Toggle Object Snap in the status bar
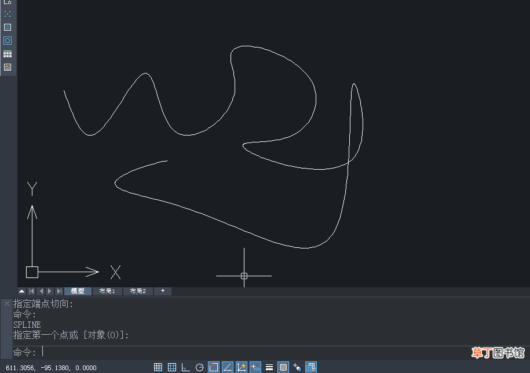 pyautogui.click(x=214, y=367)
